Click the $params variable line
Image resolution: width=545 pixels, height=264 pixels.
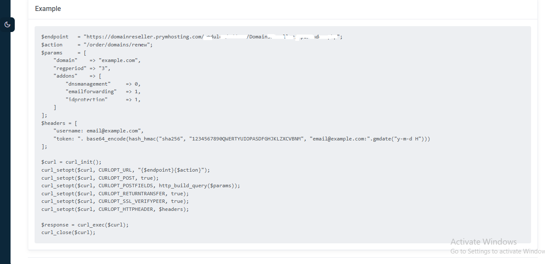[63, 53]
